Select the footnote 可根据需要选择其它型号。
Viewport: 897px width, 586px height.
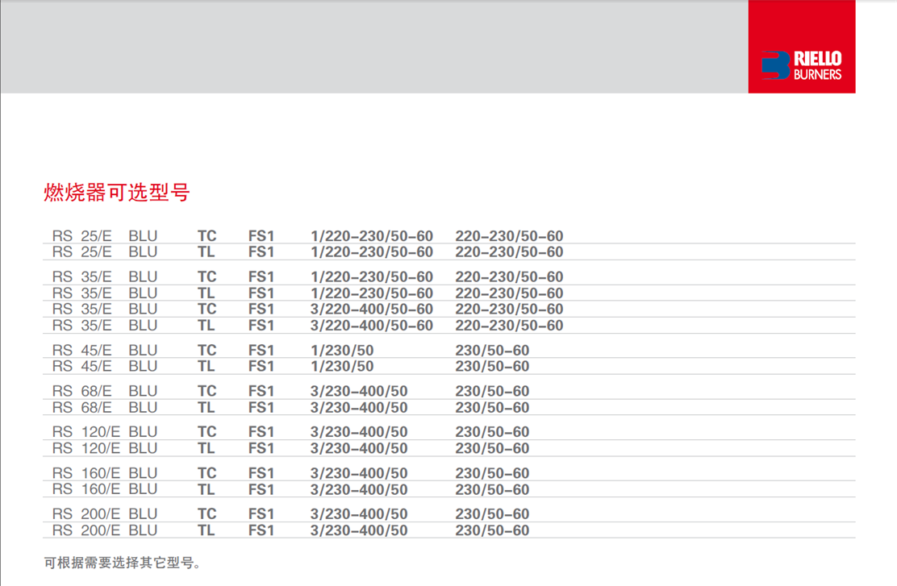click(x=123, y=563)
